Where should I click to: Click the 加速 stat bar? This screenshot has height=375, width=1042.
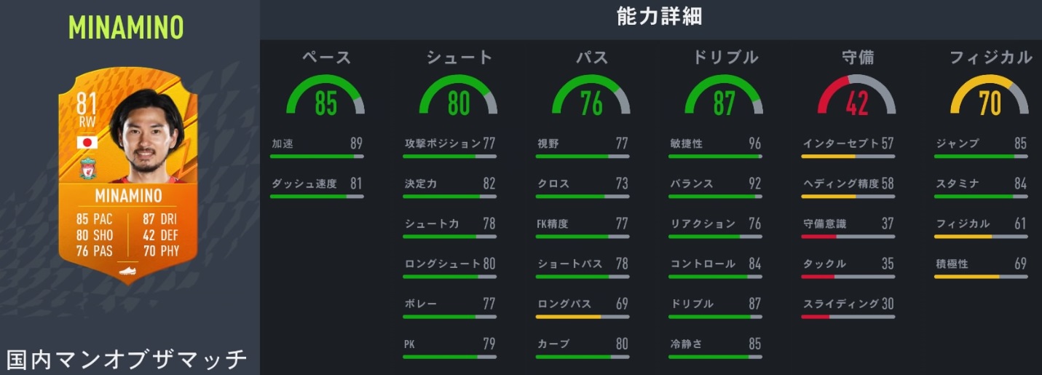316,156
